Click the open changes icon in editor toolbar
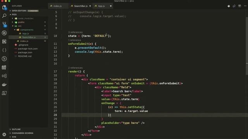 [234, 6]
